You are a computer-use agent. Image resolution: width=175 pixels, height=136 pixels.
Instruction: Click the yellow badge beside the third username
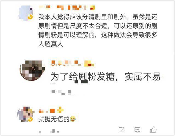click(x=60, y=110)
